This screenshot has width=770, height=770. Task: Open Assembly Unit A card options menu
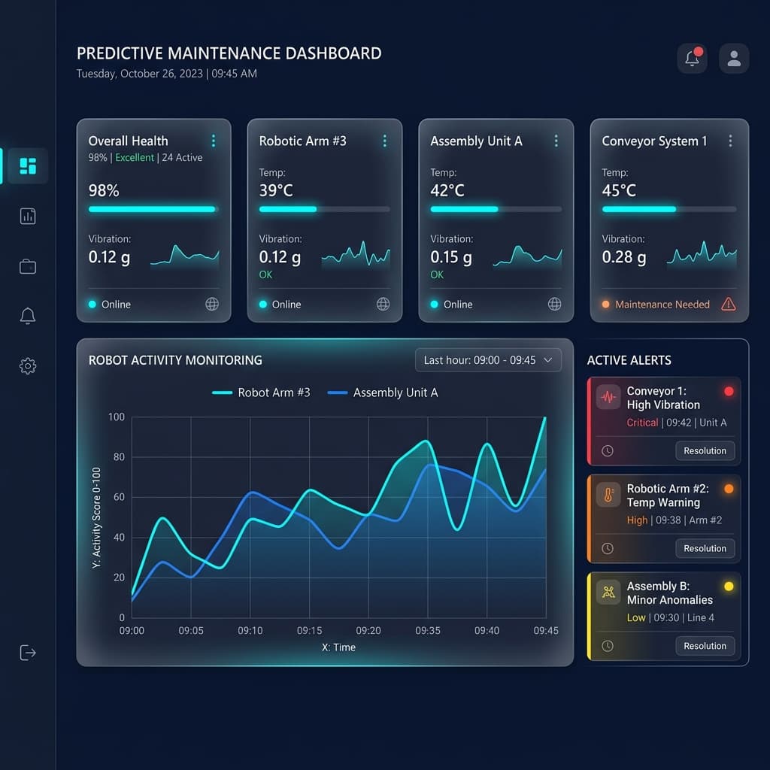pos(556,141)
